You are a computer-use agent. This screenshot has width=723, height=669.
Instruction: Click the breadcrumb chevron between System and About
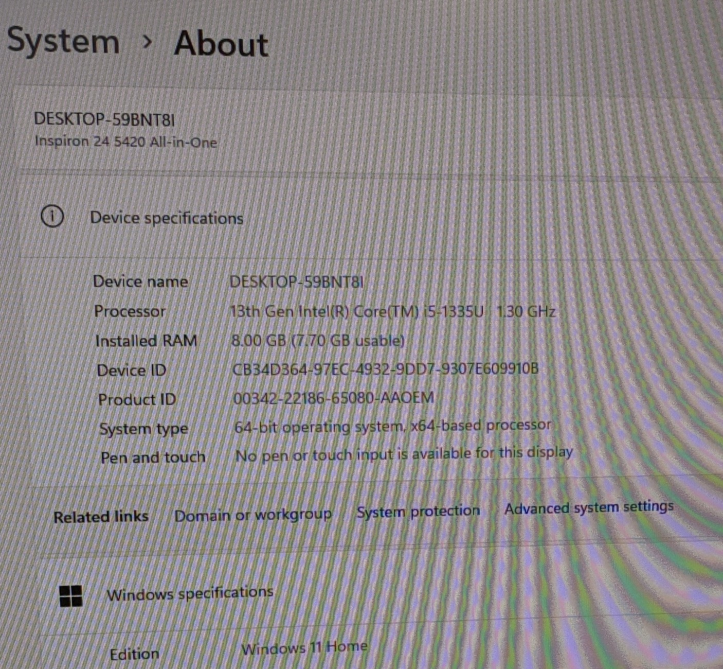click(x=148, y=42)
